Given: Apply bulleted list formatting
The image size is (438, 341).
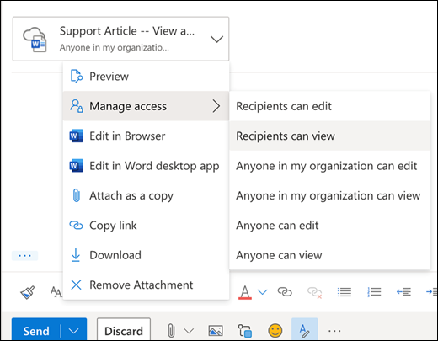Looking at the screenshot, I should 345,292.
